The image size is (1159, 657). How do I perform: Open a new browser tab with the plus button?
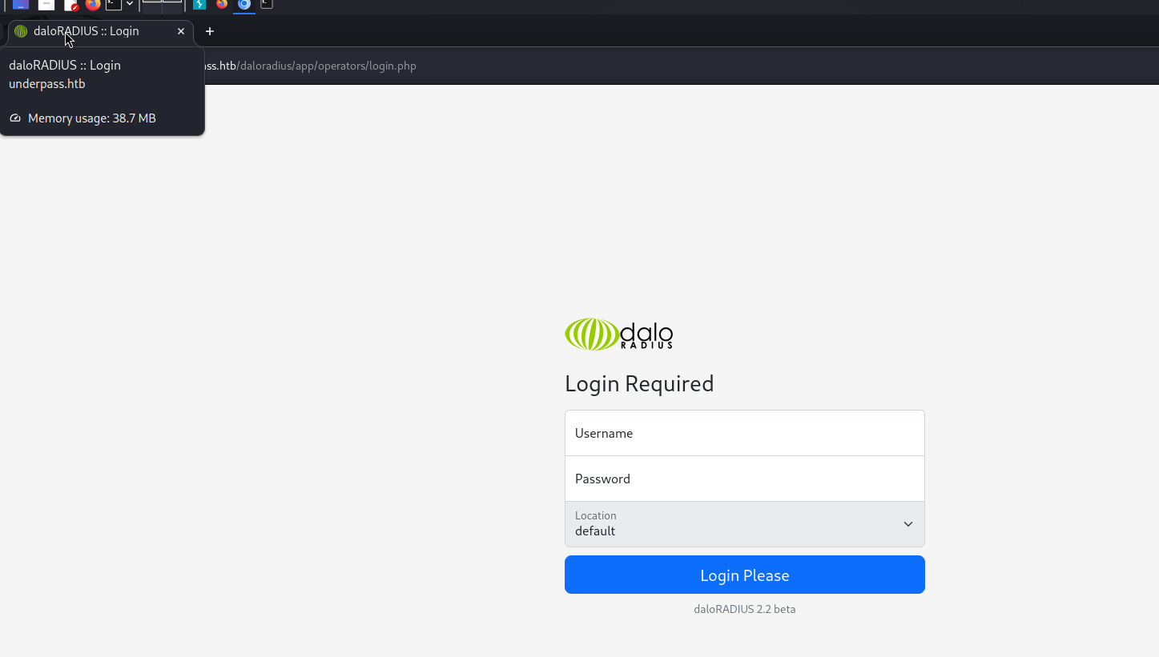click(210, 31)
